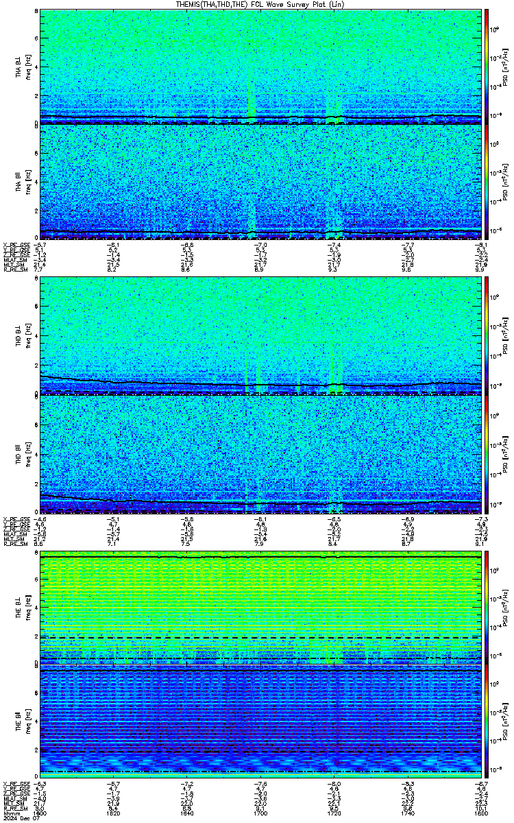Click the plot title THEMIS FGL Wave Survey Plot
Viewport: 514px width, 823px height.
(260, 4)
